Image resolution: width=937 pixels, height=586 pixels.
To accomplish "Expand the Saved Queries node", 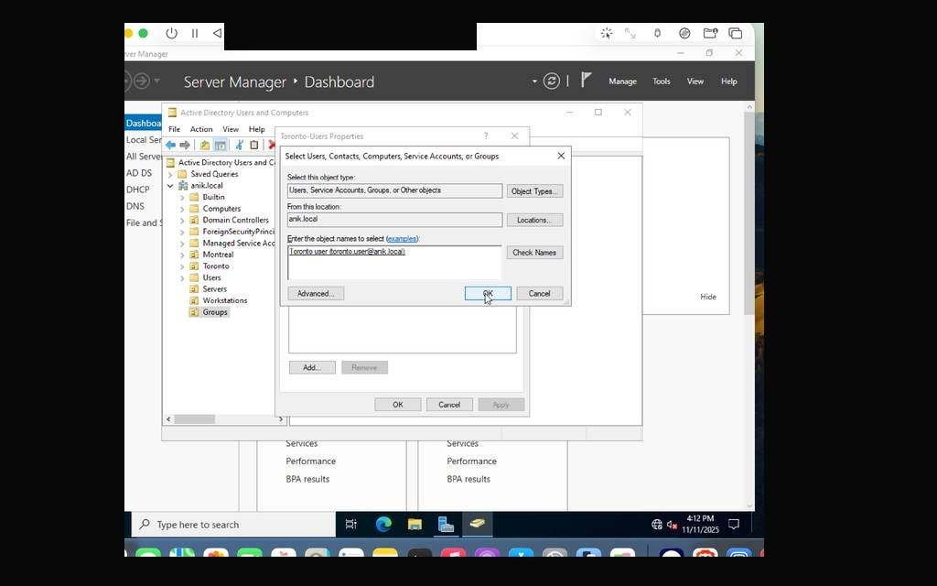I will pos(170,175).
